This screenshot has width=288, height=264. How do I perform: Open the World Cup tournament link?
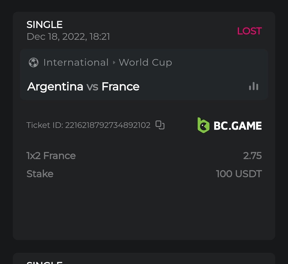click(145, 63)
